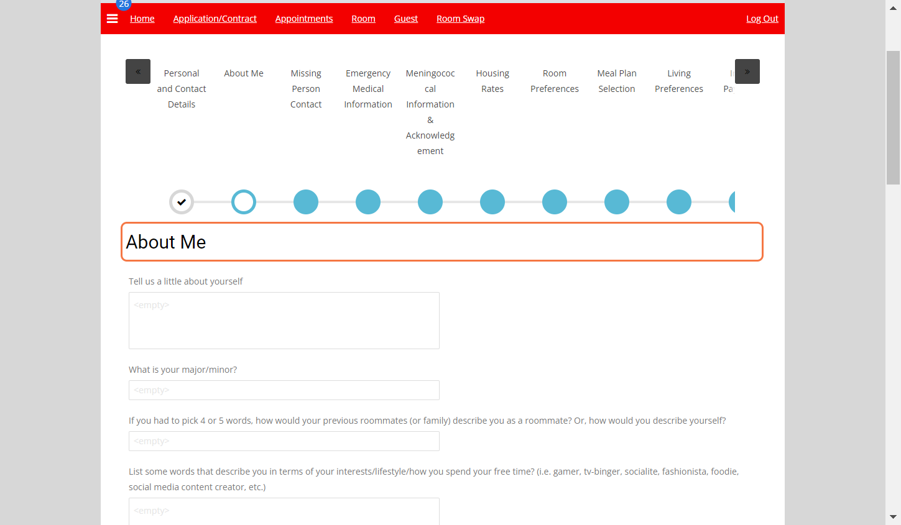Screen dimensions: 901x525
Task: Open the Application/Contract link
Action: (215, 19)
